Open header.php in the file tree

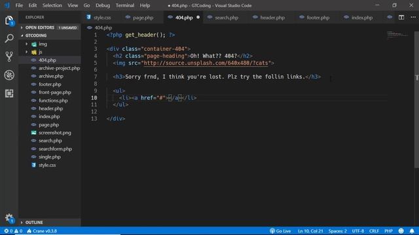tap(51, 108)
